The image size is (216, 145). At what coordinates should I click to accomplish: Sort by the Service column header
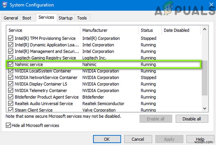pos(15,30)
